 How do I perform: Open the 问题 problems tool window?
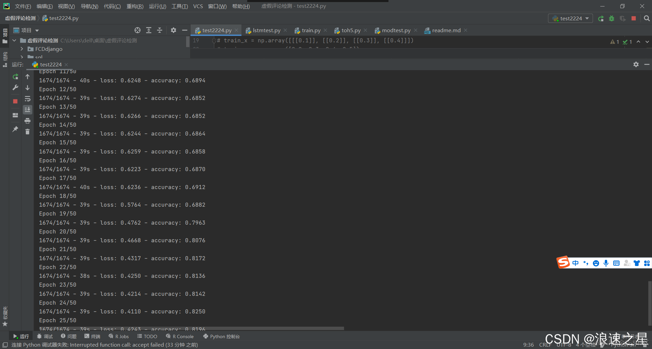tap(69, 336)
